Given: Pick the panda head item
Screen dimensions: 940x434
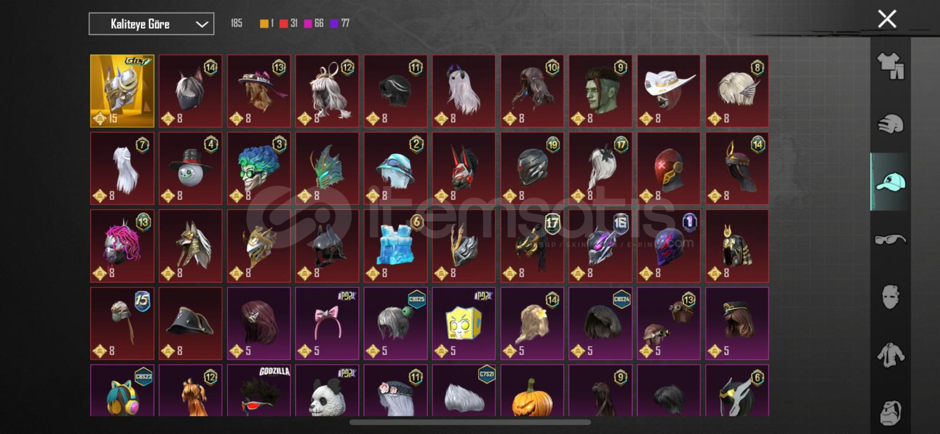Looking at the screenshot, I should click(x=327, y=391).
